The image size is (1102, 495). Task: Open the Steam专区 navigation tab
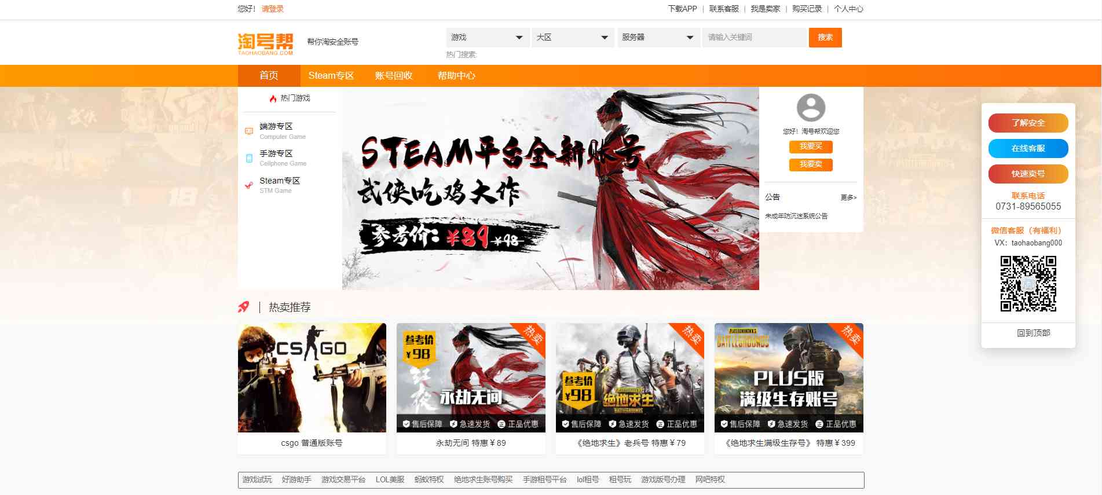click(331, 76)
